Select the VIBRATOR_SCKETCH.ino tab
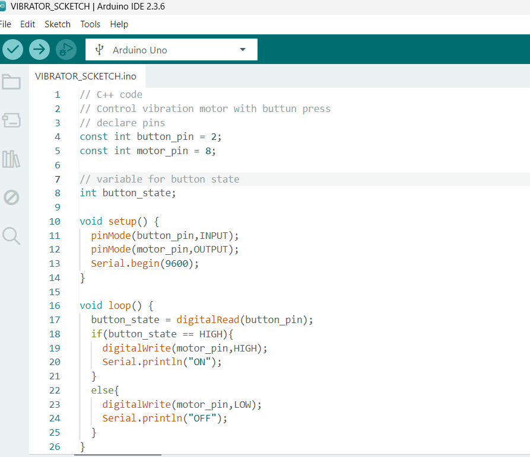Image resolution: width=530 pixels, height=457 pixels. point(85,76)
